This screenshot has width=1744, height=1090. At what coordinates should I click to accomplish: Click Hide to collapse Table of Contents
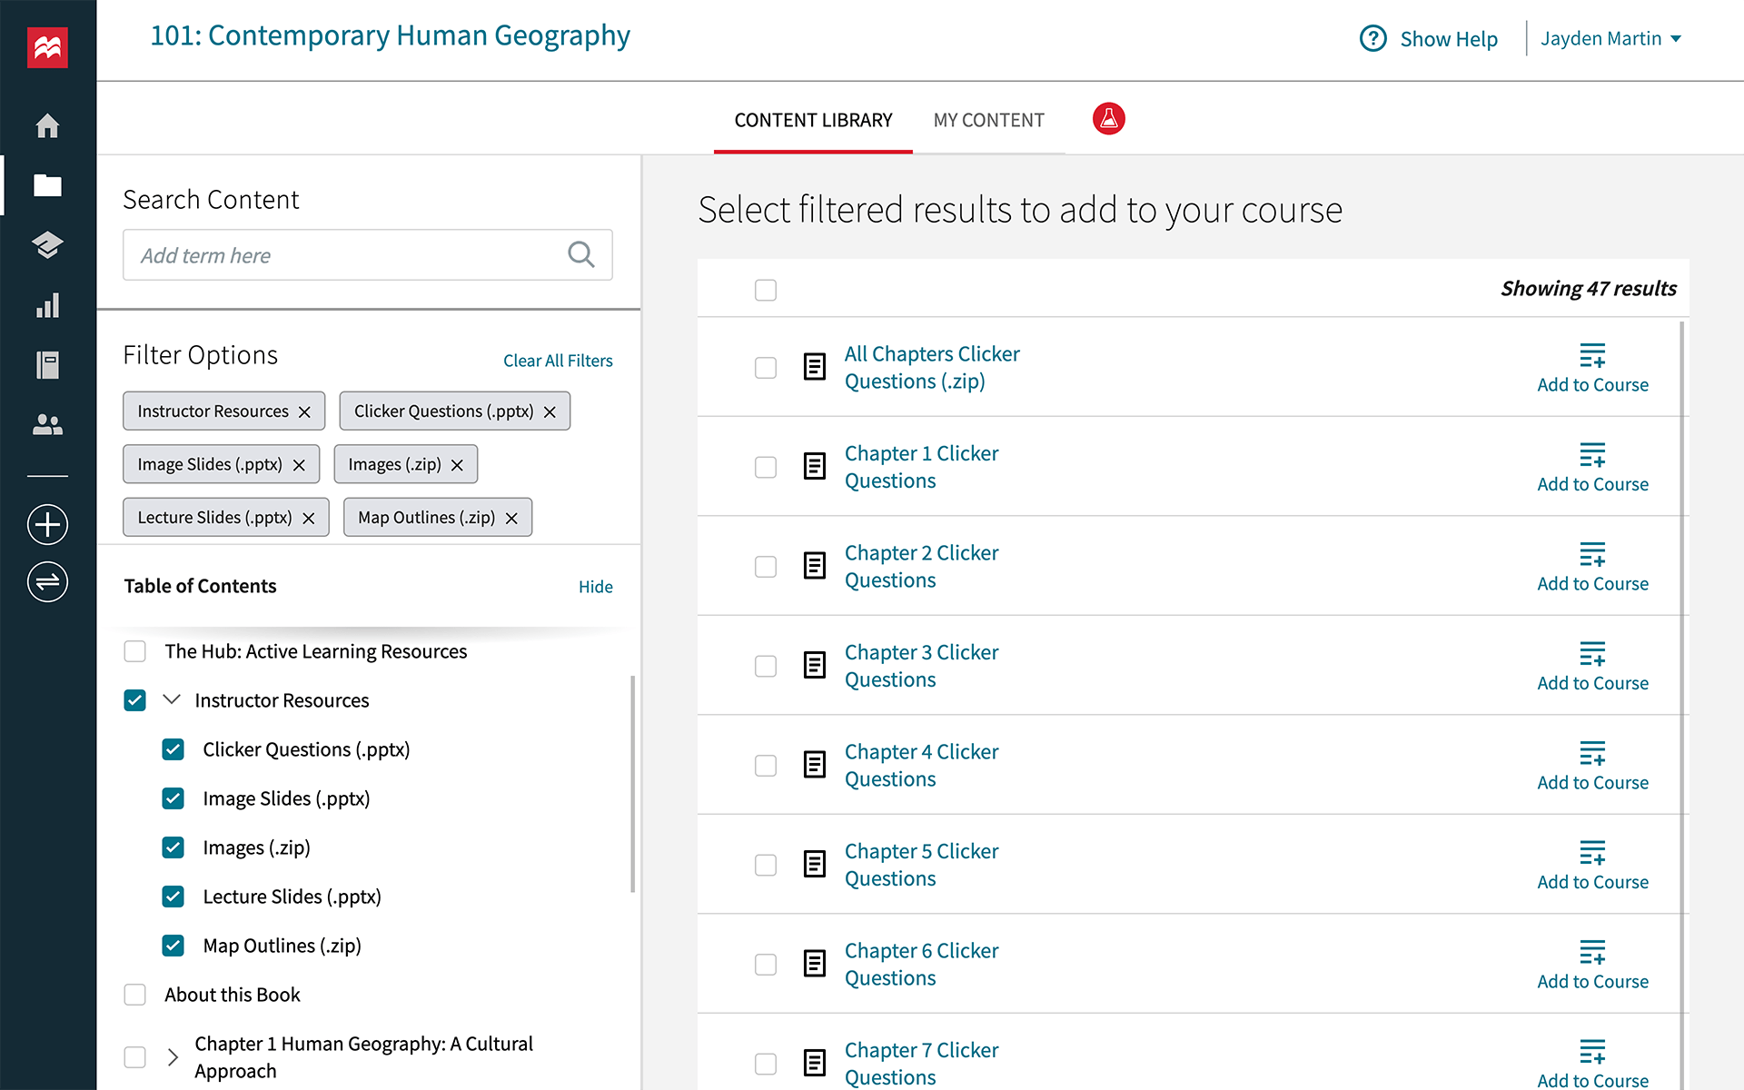coord(595,585)
